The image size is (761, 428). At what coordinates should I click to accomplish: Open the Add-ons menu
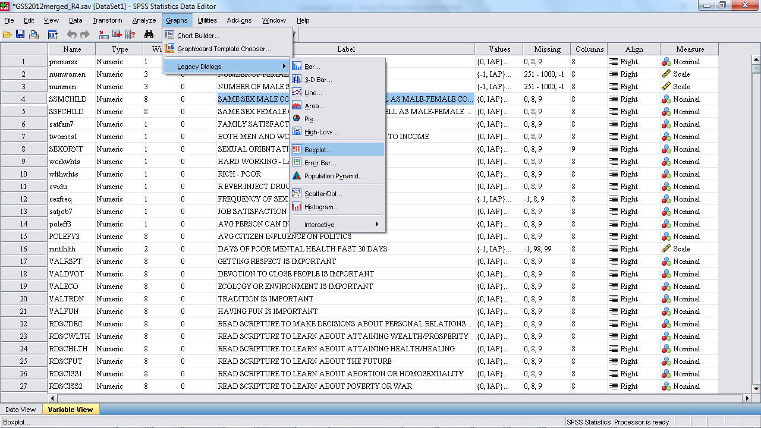pos(239,20)
